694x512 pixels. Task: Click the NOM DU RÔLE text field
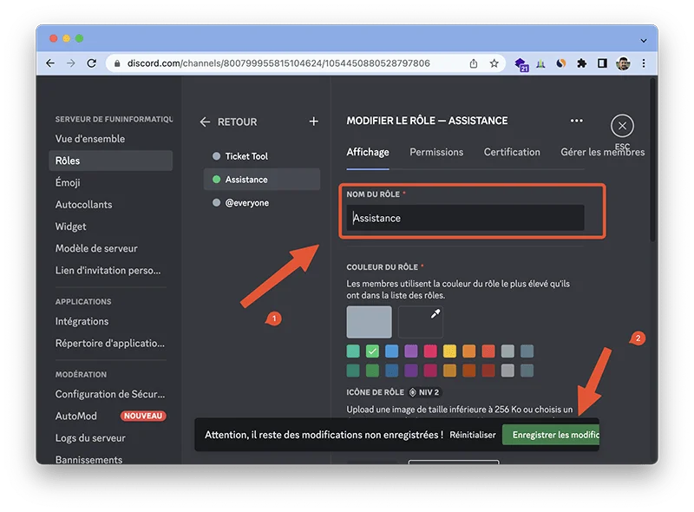(467, 218)
